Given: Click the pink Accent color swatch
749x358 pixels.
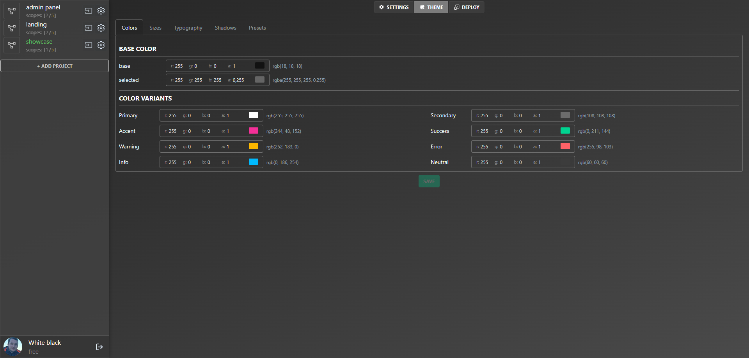Looking at the screenshot, I should click(x=254, y=131).
